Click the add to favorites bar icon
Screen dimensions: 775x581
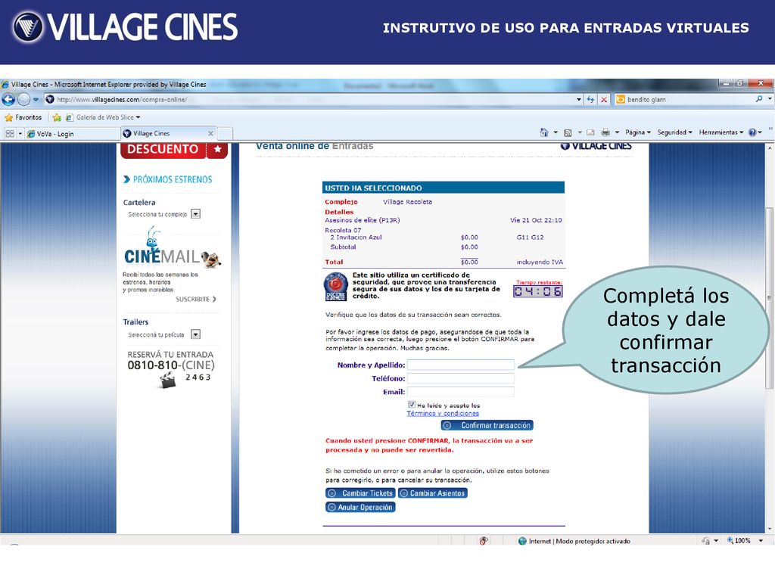[x=57, y=117]
